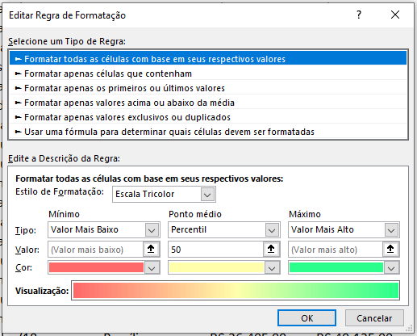Click the 'Valor:' label
This screenshot has width=417, height=336.
[x=27, y=250]
